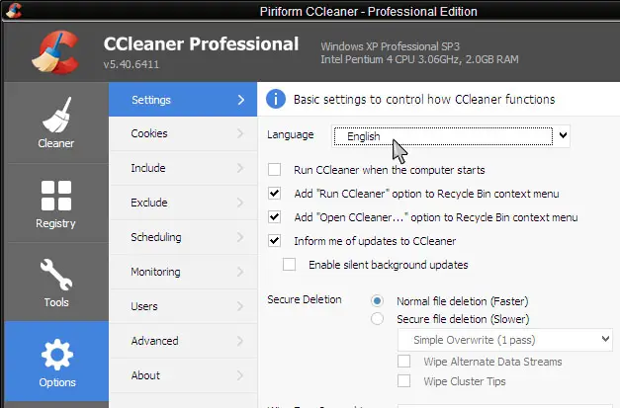
Task: Click the Intel Pentium 4 CPU info text
Action: [419, 59]
